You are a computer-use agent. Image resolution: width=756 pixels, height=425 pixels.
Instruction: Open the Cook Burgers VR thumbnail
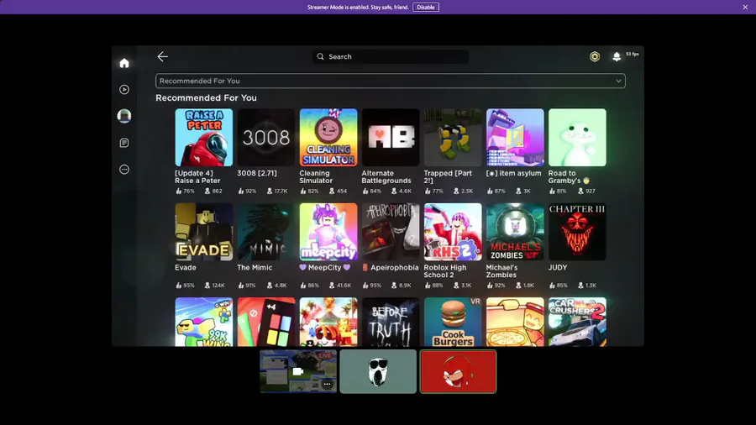pos(453,322)
